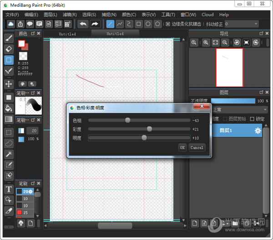This screenshot has width=273, height=240.
Task: Click Cancel in the hue dialog
Action: 197,148
